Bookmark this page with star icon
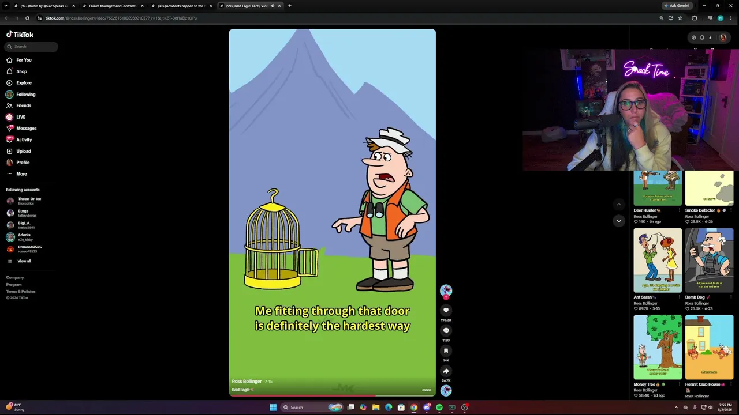 pyautogui.click(x=680, y=18)
